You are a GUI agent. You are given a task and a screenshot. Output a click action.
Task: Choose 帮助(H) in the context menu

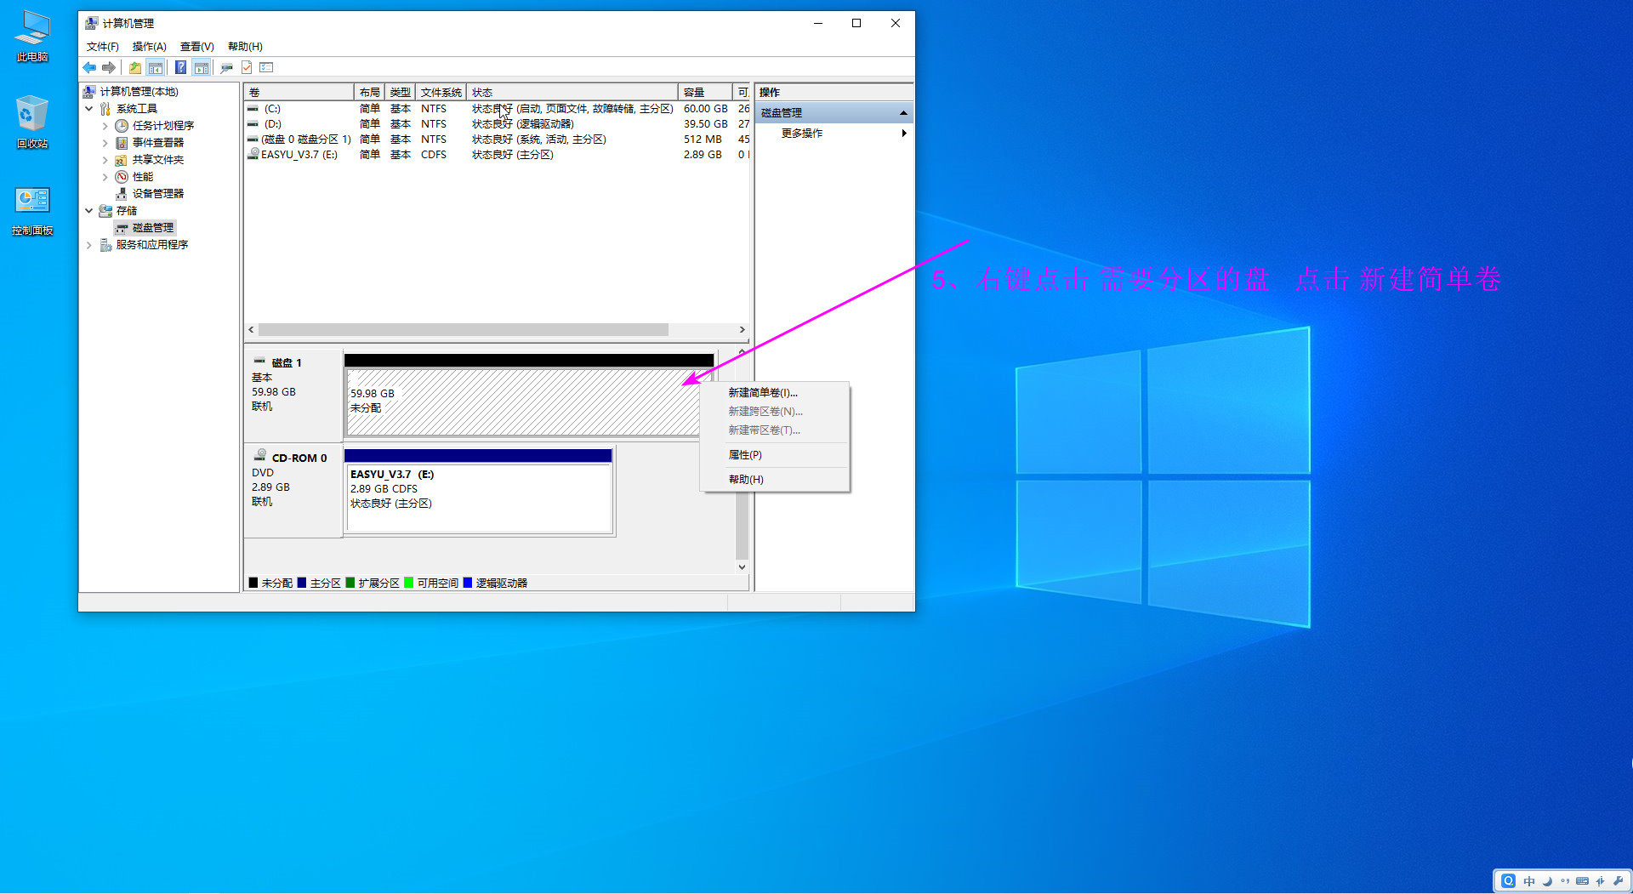[774, 480]
